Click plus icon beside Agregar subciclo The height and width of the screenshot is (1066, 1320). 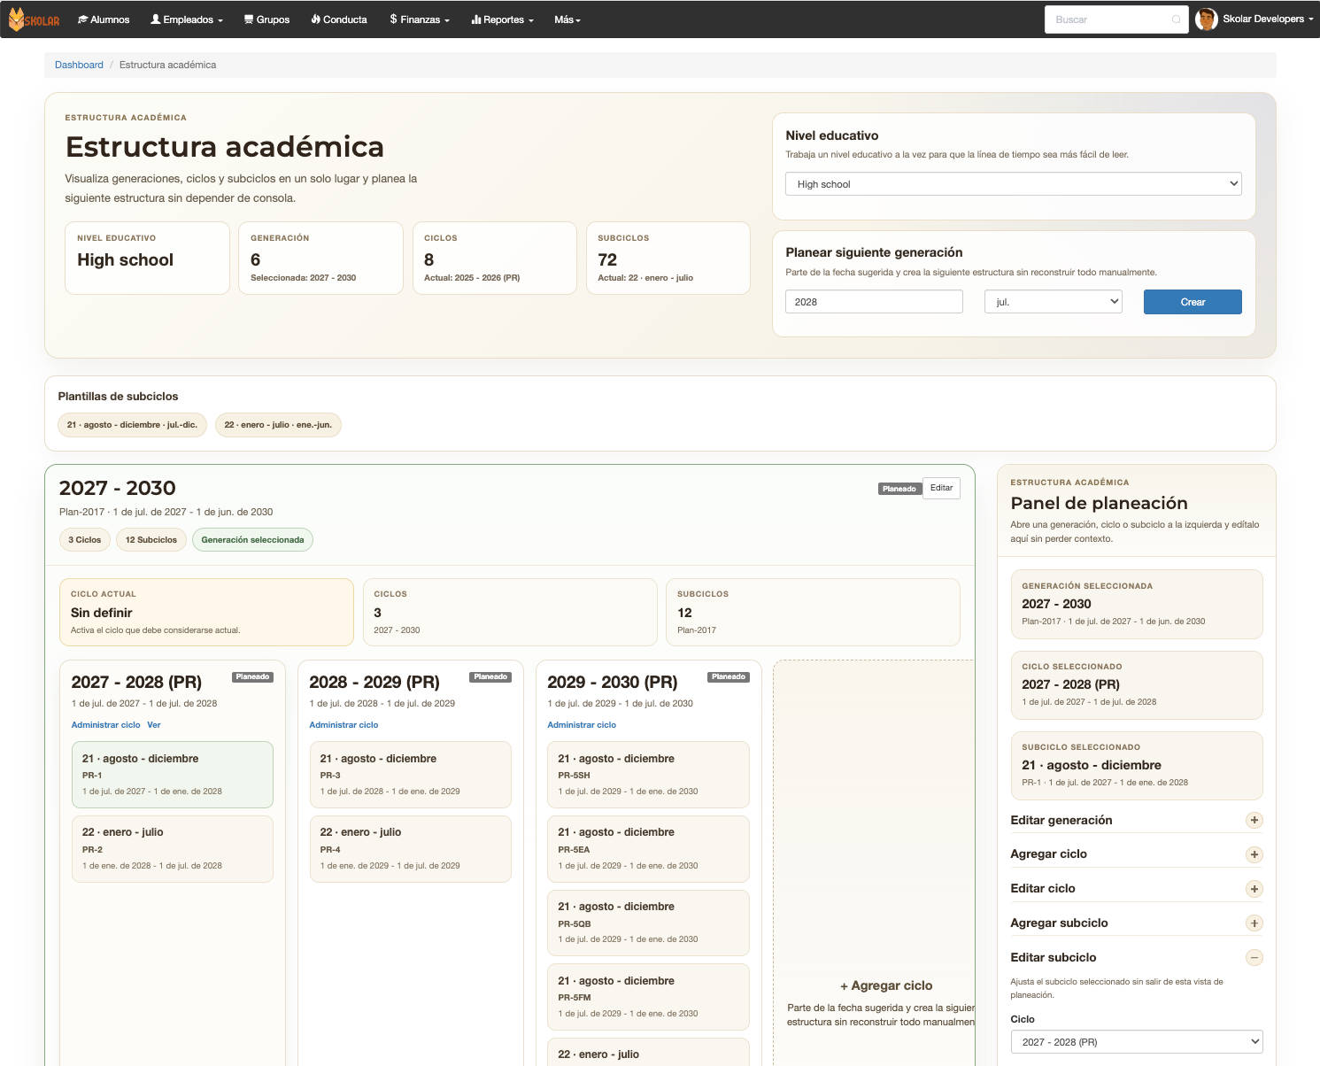tap(1254, 923)
